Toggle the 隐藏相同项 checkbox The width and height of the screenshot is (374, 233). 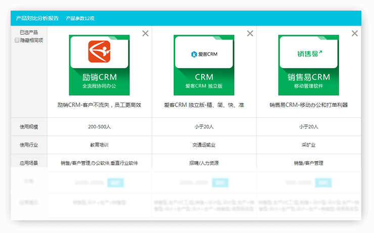[17, 40]
